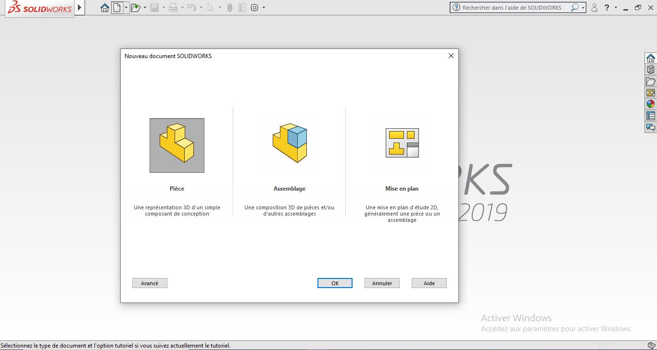
Task: Expand the Options gear dropdown arrow
Action: (264, 8)
